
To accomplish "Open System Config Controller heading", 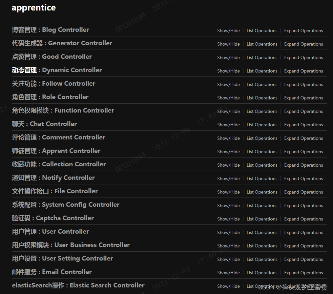I will click(66, 204).
